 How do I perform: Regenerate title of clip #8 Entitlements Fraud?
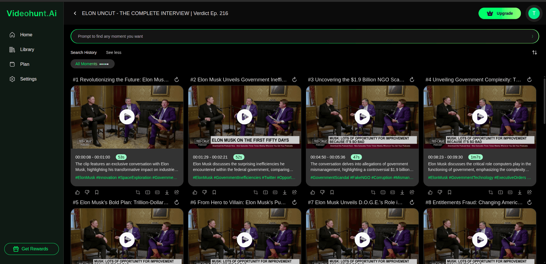tap(529, 202)
